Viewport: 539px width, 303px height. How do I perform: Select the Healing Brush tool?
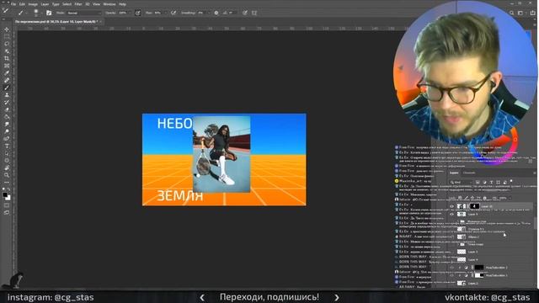tap(7, 80)
